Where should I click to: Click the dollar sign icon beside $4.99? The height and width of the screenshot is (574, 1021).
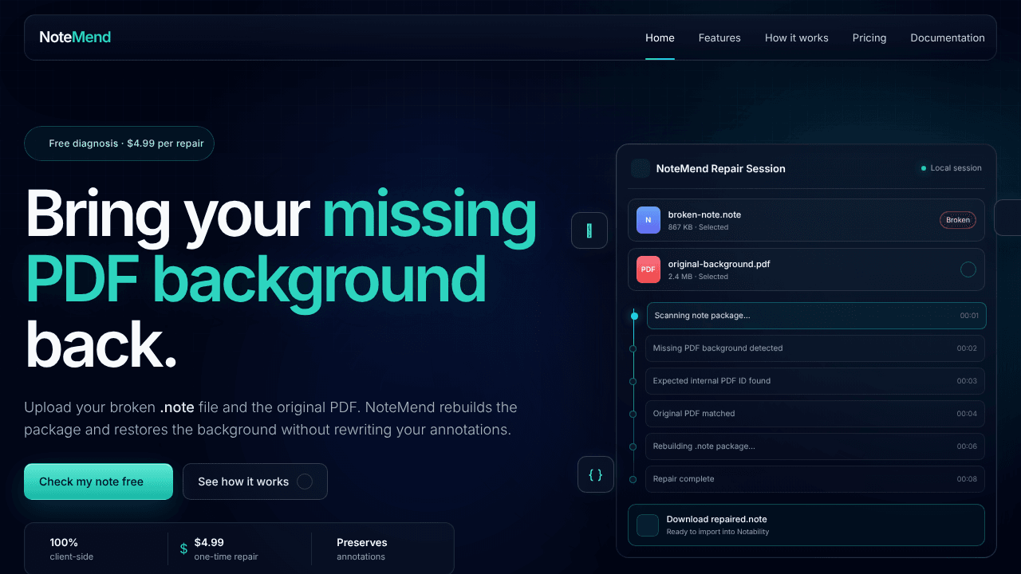tap(184, 548)
